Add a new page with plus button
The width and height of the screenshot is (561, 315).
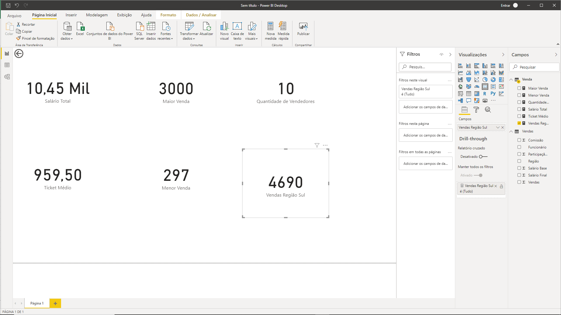point(55,303)
